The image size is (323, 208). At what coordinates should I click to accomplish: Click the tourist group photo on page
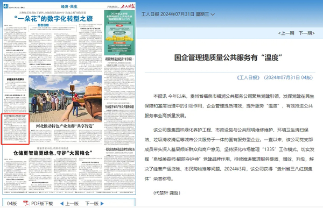[65, 99]
